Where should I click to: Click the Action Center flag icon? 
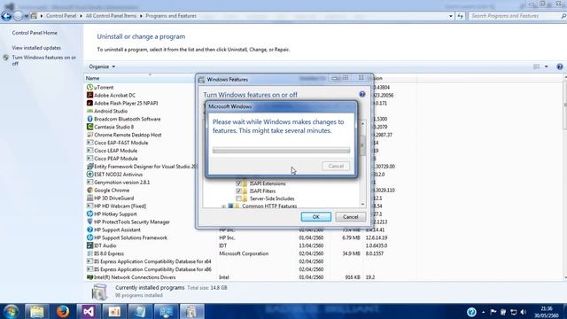tap(493, 312)
